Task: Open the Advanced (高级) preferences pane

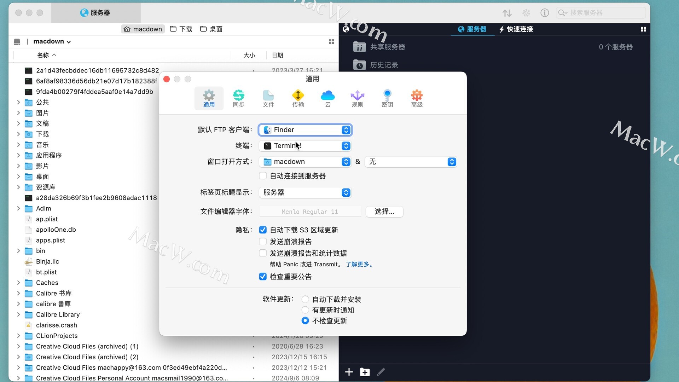Action: [417, 98]
